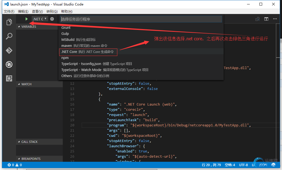The width and height of the screenshot is (282, 170).
Task: Split the editor with the split icon
Action: [x=266, y=19]
